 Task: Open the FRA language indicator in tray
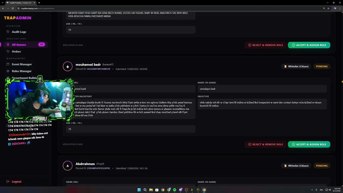click(x=321, y=190)
